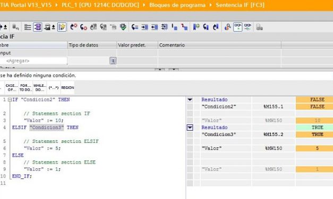
Task: Click the second gray arrow-and-block toolbar icon
Action: tap(103, 27)
